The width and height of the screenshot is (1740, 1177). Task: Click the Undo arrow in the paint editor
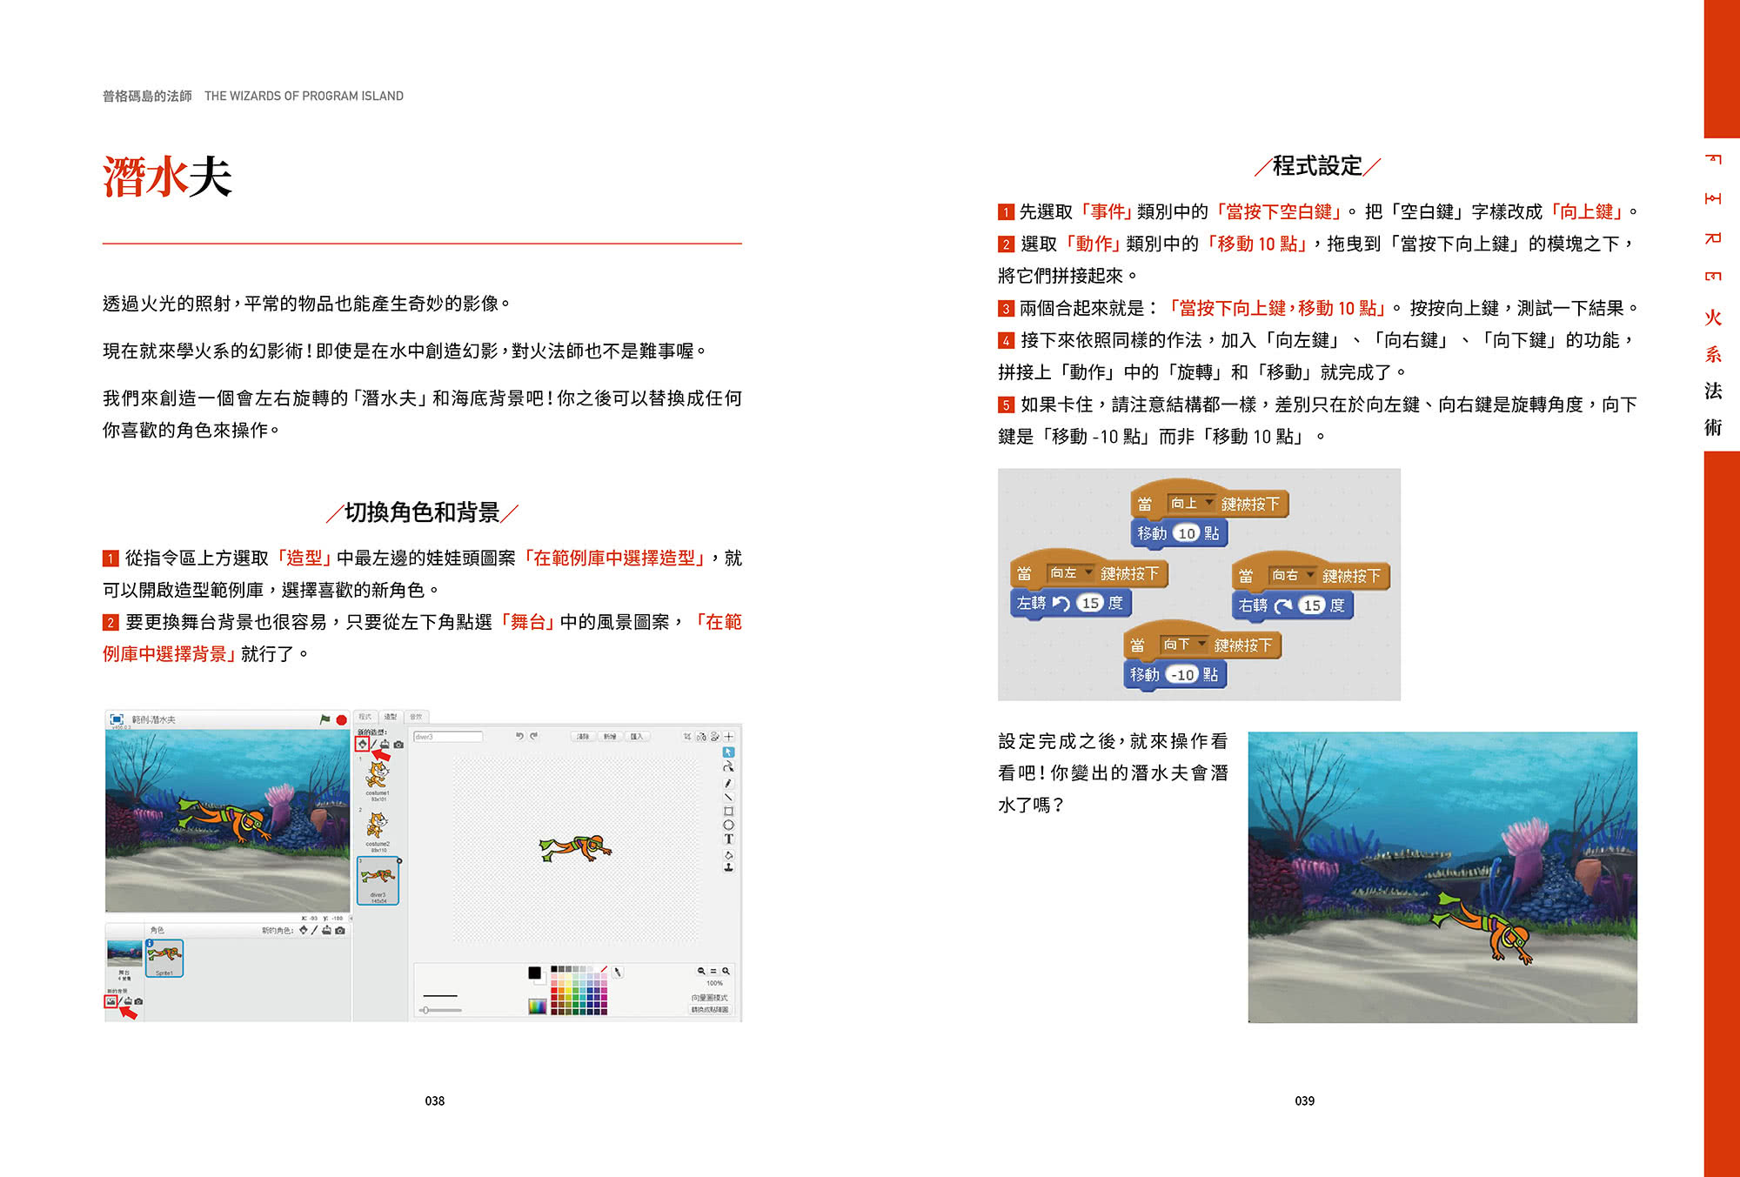[520, 736]
